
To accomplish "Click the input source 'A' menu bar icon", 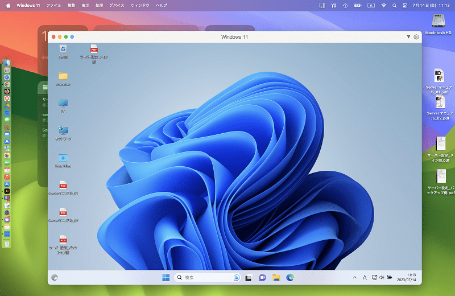I will click(371, 5).
